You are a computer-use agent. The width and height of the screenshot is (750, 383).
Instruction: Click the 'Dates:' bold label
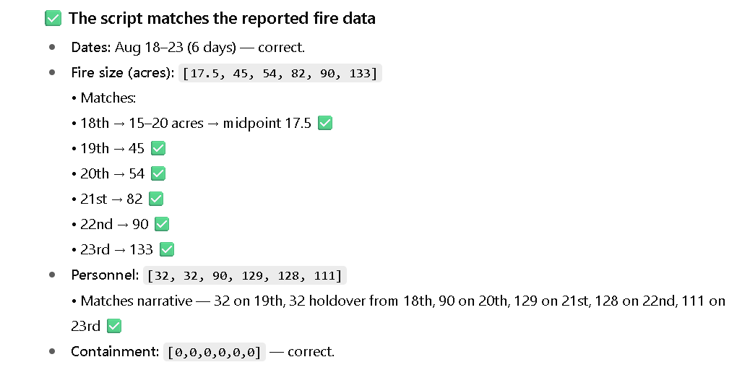(x=91, y=48)
